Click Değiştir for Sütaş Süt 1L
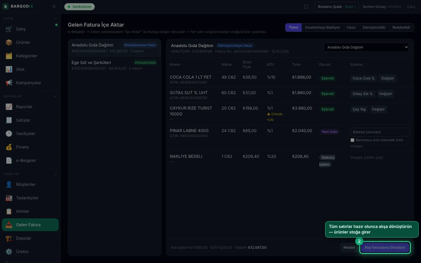Screen dimensions: 421x263 pos(386,94)
